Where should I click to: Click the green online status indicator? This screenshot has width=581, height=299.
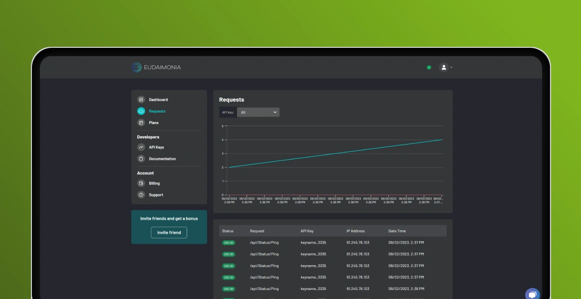click(x=429, y=67)
